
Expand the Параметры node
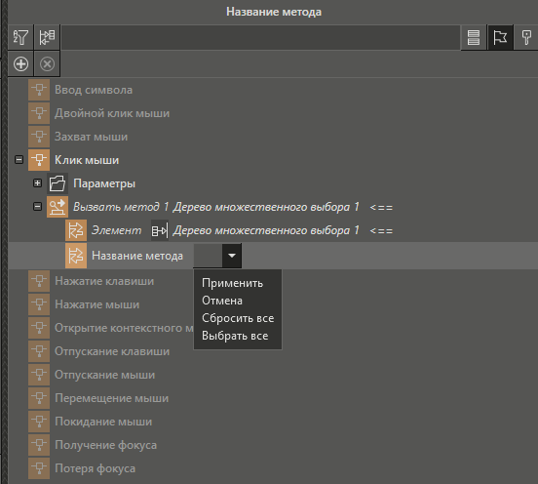click(37, 183)
